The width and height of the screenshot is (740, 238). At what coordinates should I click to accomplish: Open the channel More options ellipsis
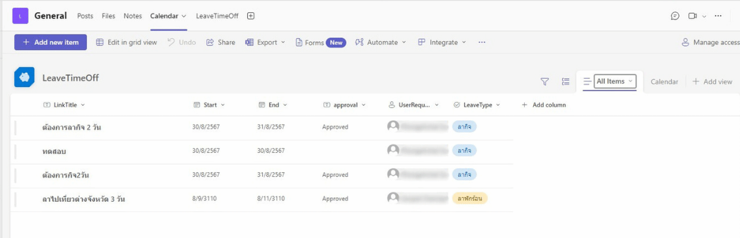coord(718,16)
